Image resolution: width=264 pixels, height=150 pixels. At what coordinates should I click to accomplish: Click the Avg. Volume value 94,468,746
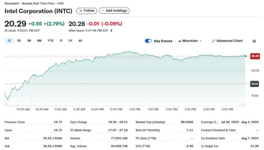coord(119,146)
